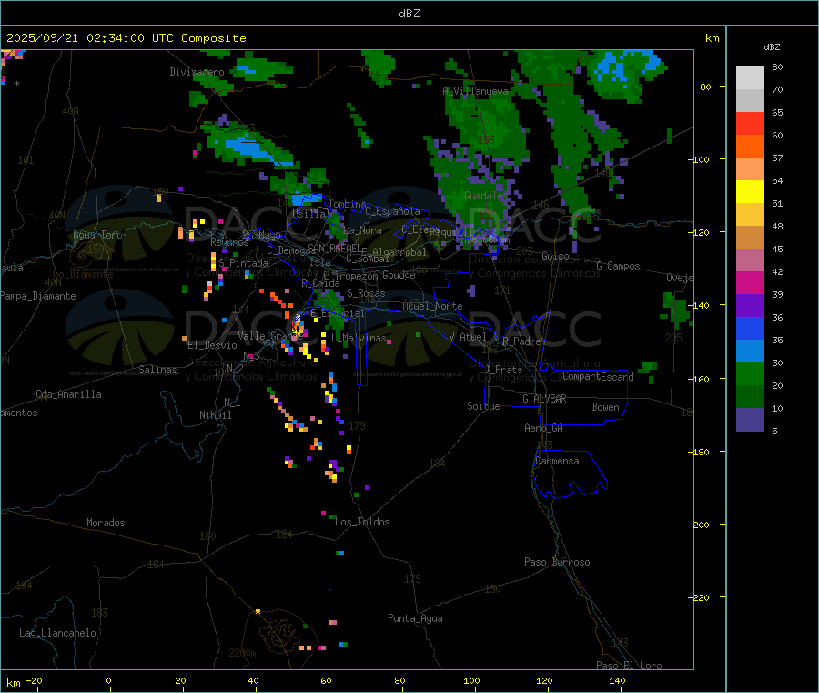Click the timestamp 2025/09/21 02:34:00 UTC Composite
The width and height of the screenshot is (819, 693).
[x=126, y=38]
